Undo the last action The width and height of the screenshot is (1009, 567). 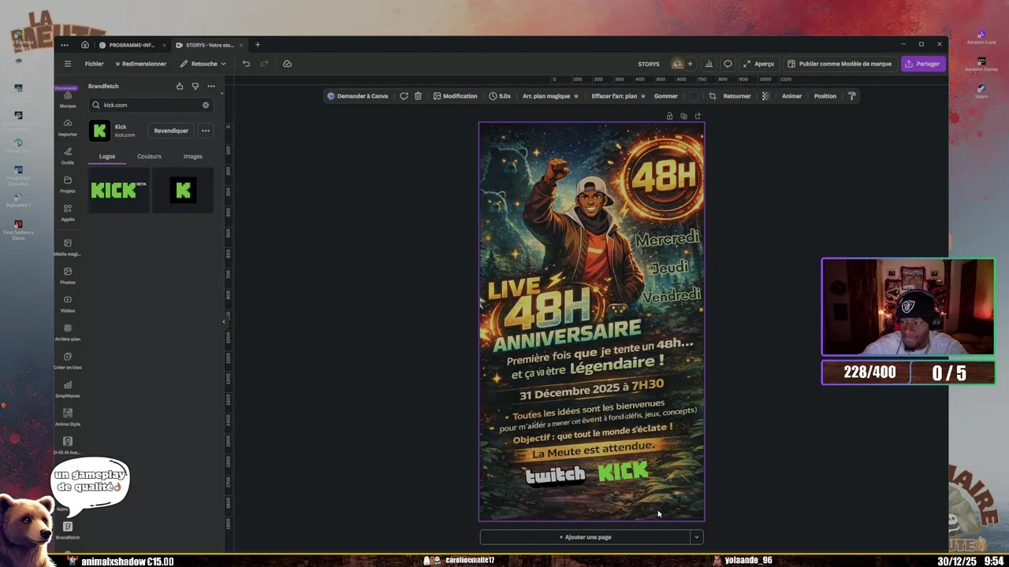(246, 64)
